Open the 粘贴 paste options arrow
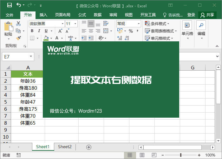 pos(9,39)
